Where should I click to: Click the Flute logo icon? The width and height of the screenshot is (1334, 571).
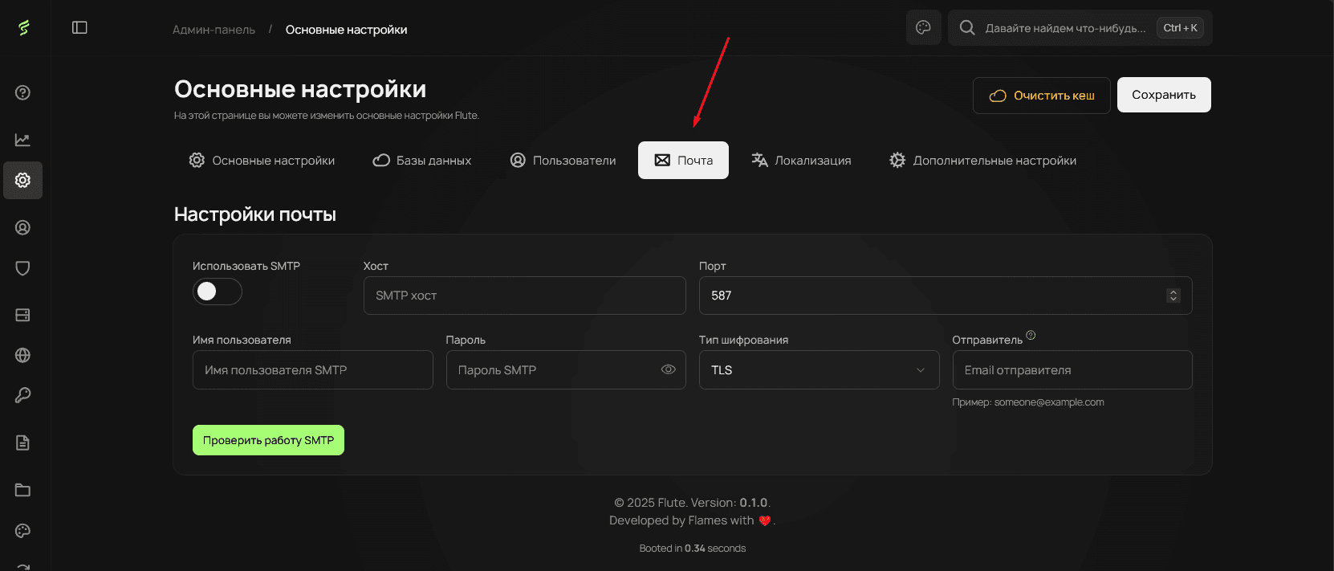tap(24, 28)
